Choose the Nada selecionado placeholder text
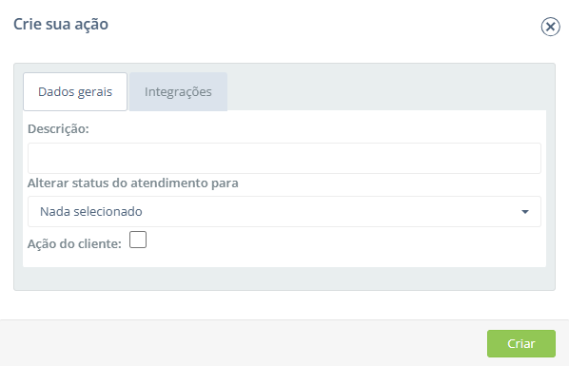This screenshot has height=366, width=569. coord(91,211)
